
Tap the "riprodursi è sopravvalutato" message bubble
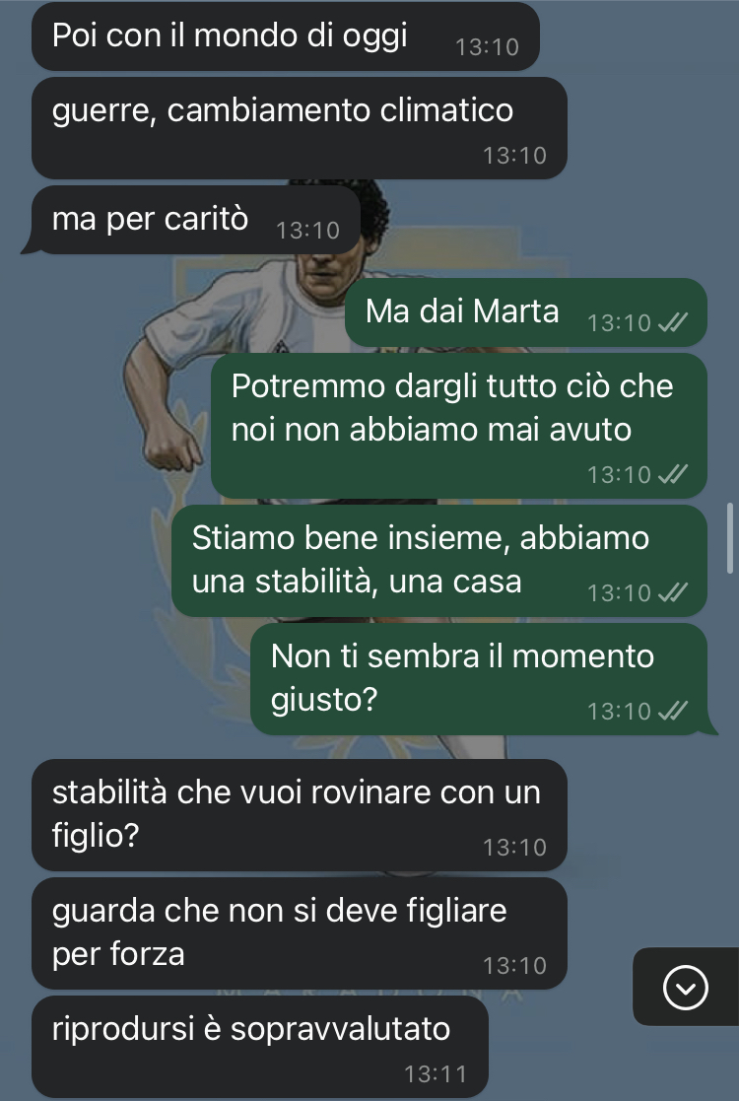(260, 1046)
